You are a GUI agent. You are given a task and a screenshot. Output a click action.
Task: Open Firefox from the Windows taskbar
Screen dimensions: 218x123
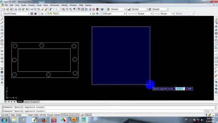tap(44, 120)
